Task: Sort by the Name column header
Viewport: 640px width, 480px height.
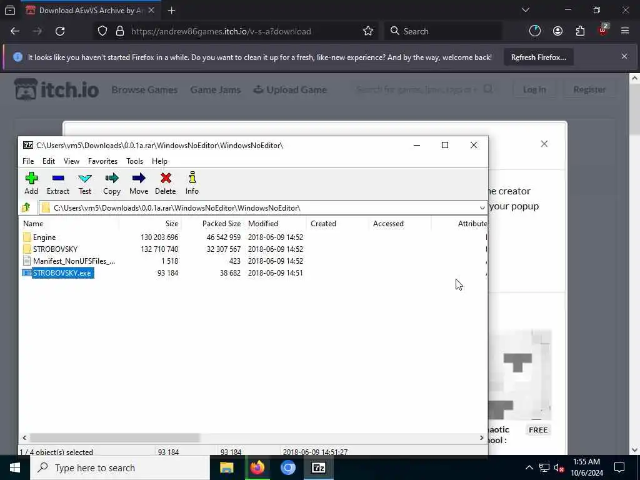Action: click(x=69, y=224)
